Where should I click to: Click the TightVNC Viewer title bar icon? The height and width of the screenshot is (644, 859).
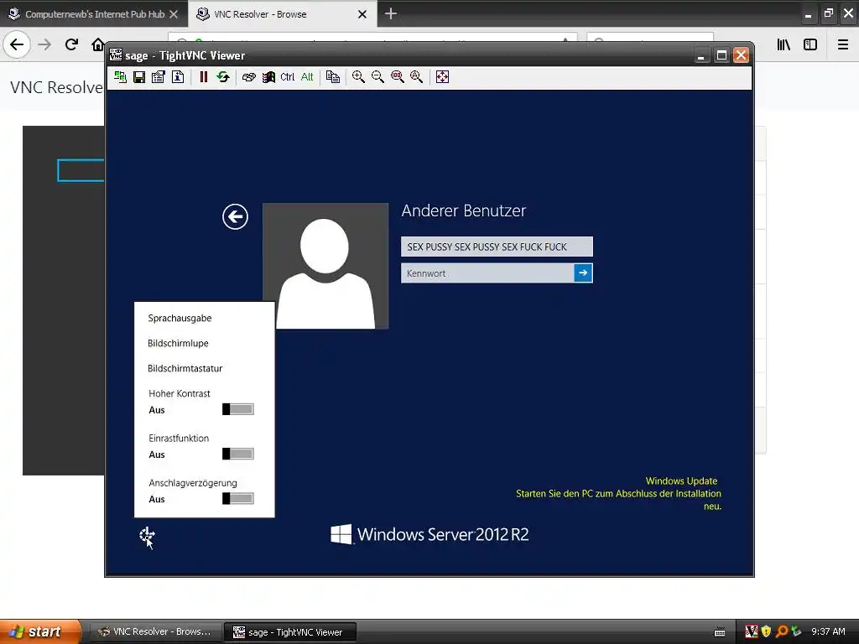tap(116, 55)
